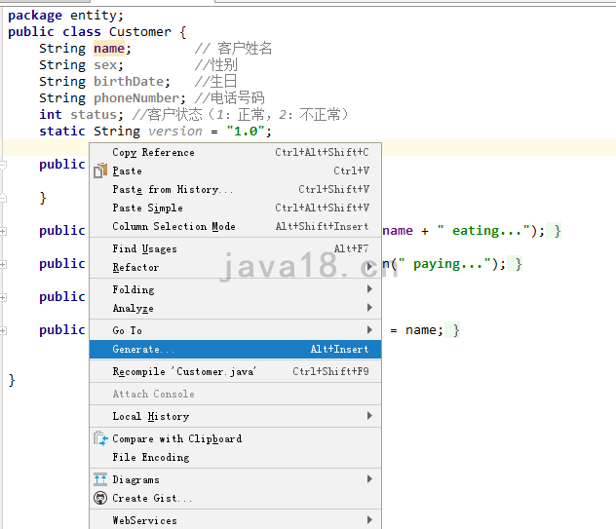
Task: Click the Compare with Clipboard icon
Action: [x=99, y=438]
